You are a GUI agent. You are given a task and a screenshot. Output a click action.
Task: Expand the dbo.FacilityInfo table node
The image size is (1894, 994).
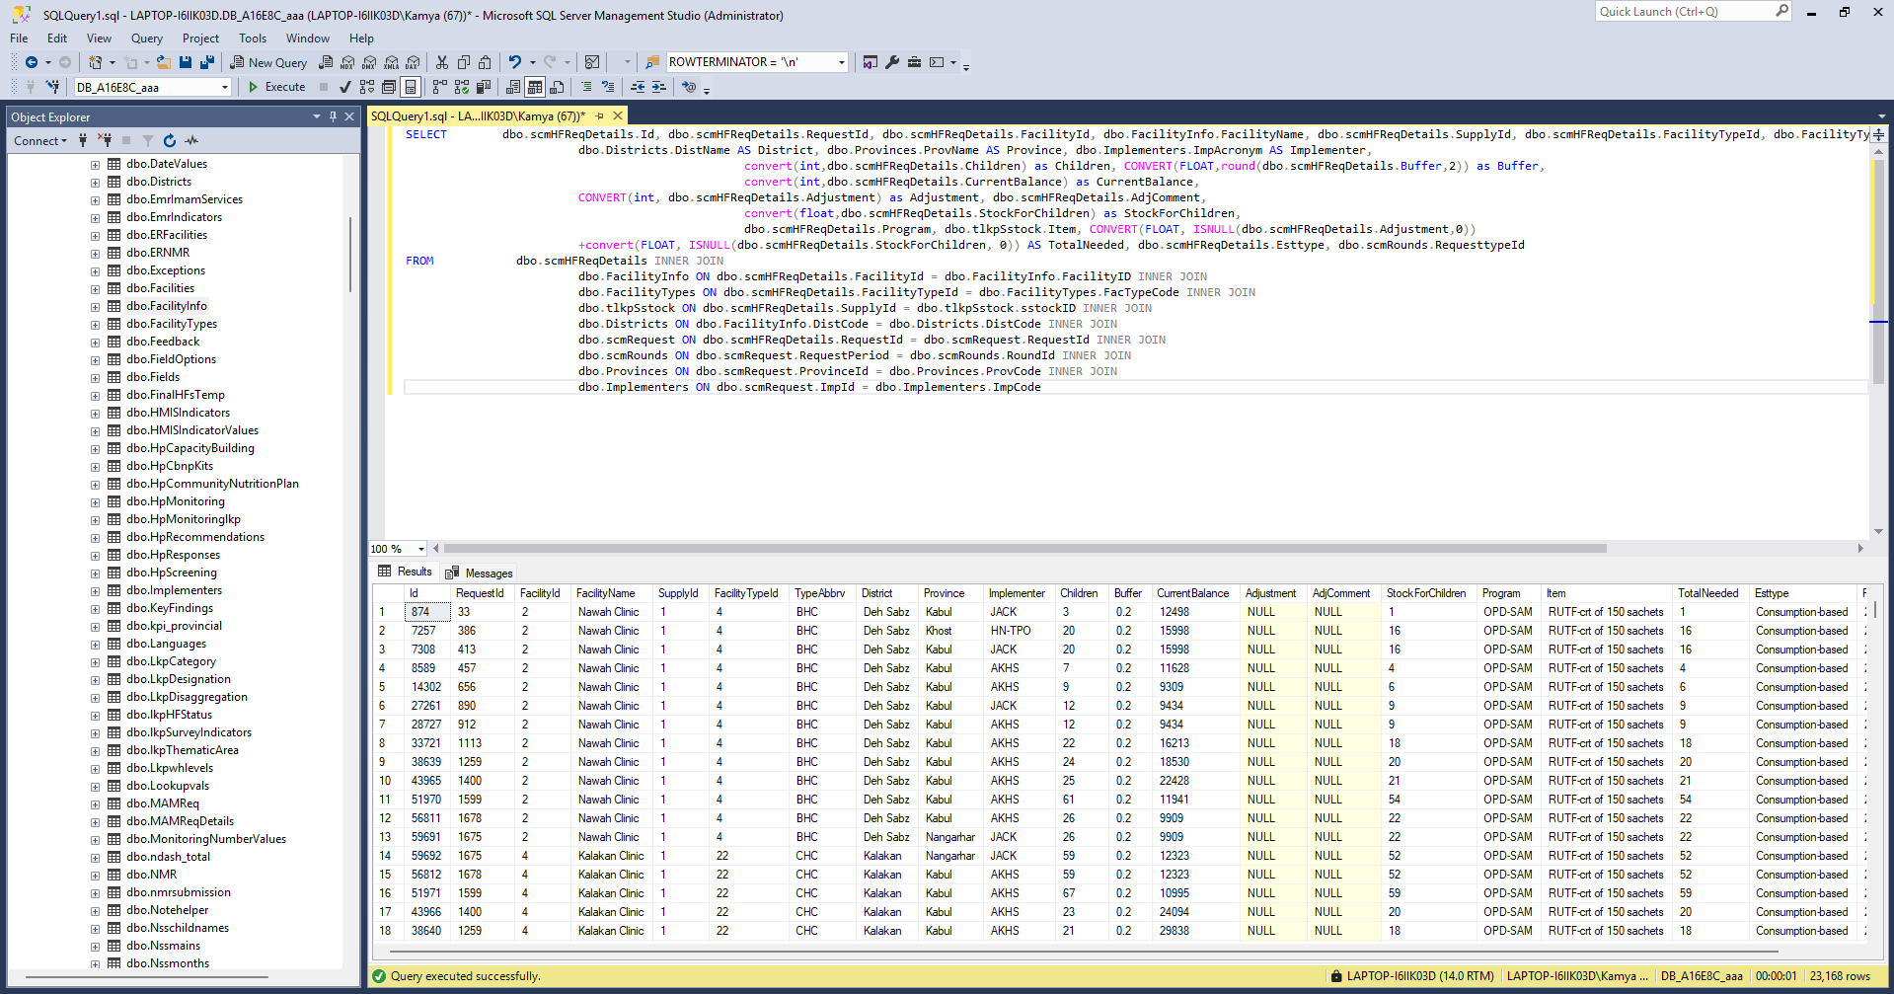click(x=96, y=307)
